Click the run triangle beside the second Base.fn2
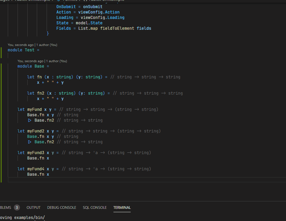 pos(30,142)
